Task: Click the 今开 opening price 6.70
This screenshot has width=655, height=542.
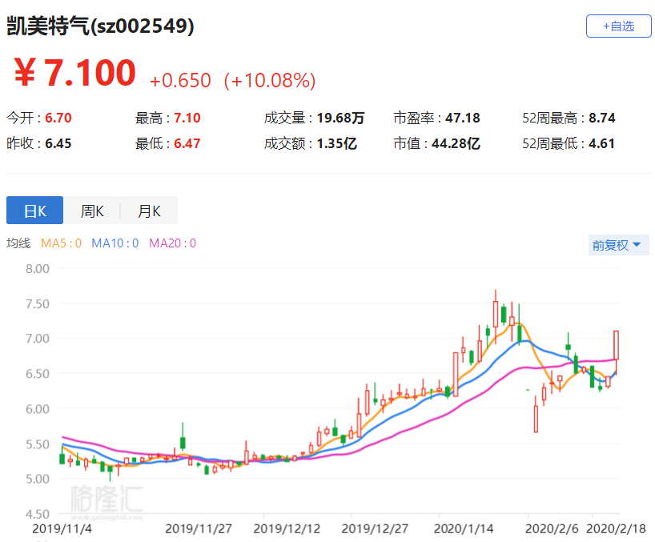Action: (x=58, y=118)
